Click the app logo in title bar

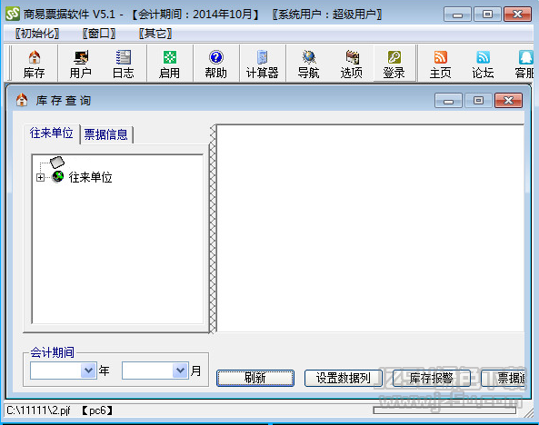click(x=13, y=14)
